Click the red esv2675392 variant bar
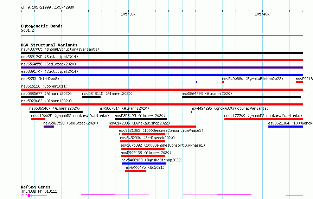This screenshot has height=199, width=313. [x=143, y=149]
